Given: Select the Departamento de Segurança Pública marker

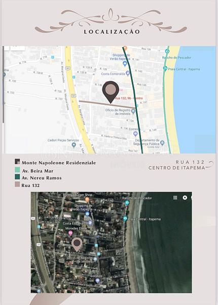Looking at the screenshot, I should pos(162,143).
